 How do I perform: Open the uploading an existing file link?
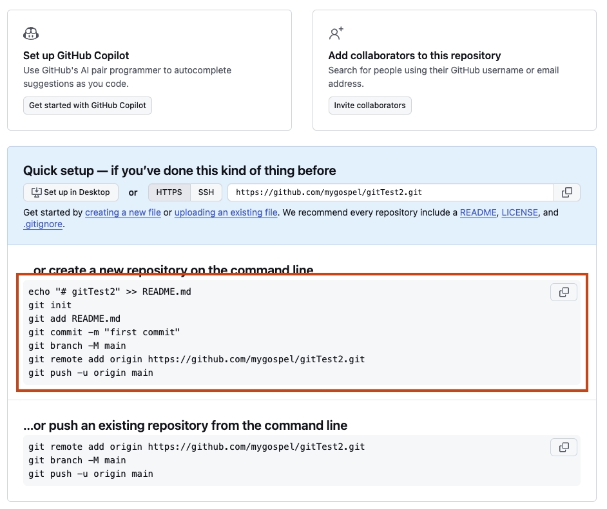click(226, 212)
